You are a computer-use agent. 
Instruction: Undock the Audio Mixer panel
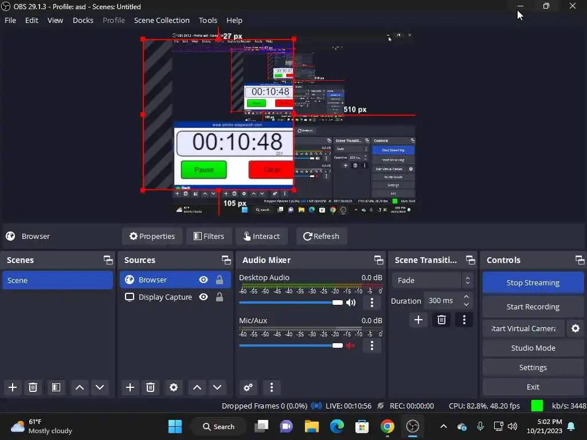pyautogui.click(x=378, y=260)
